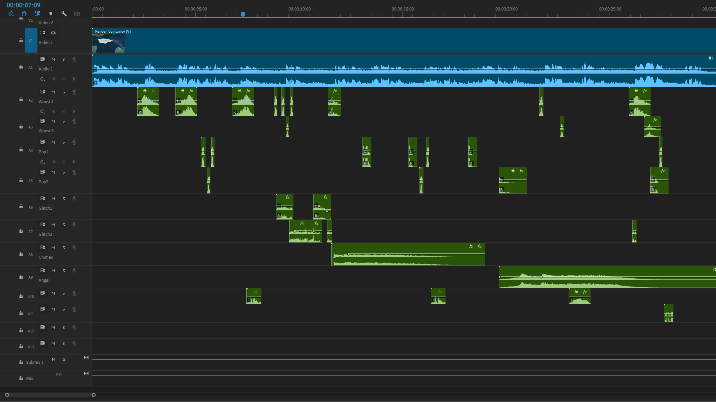Toggle sync lock on Glitch1 track
Viewport: 716px width, 402px height.
pos(43,198)
